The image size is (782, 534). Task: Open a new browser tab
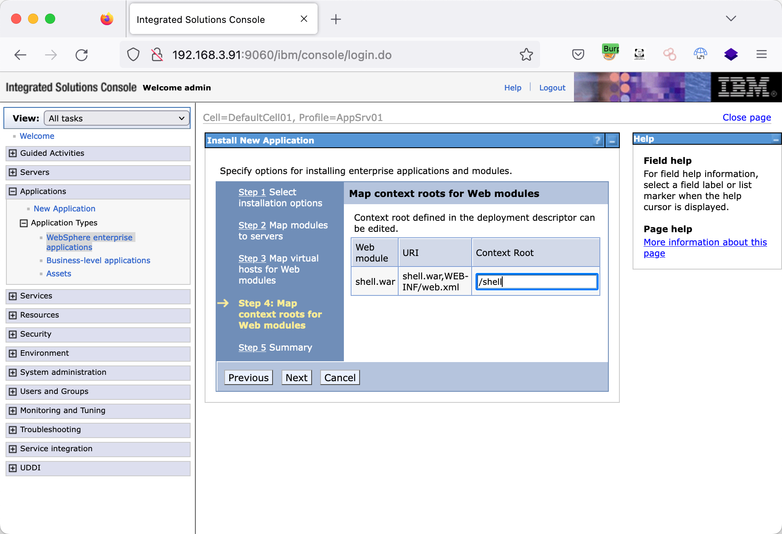pos(335,19)
